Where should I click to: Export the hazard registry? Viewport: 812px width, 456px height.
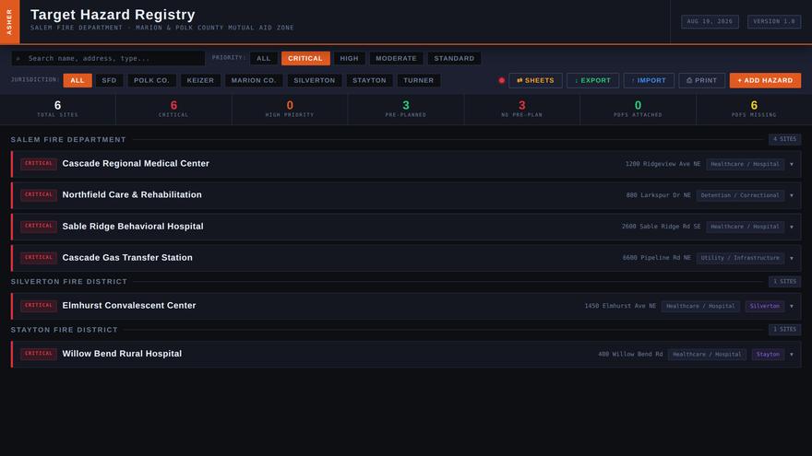click(x=592, y=81)
